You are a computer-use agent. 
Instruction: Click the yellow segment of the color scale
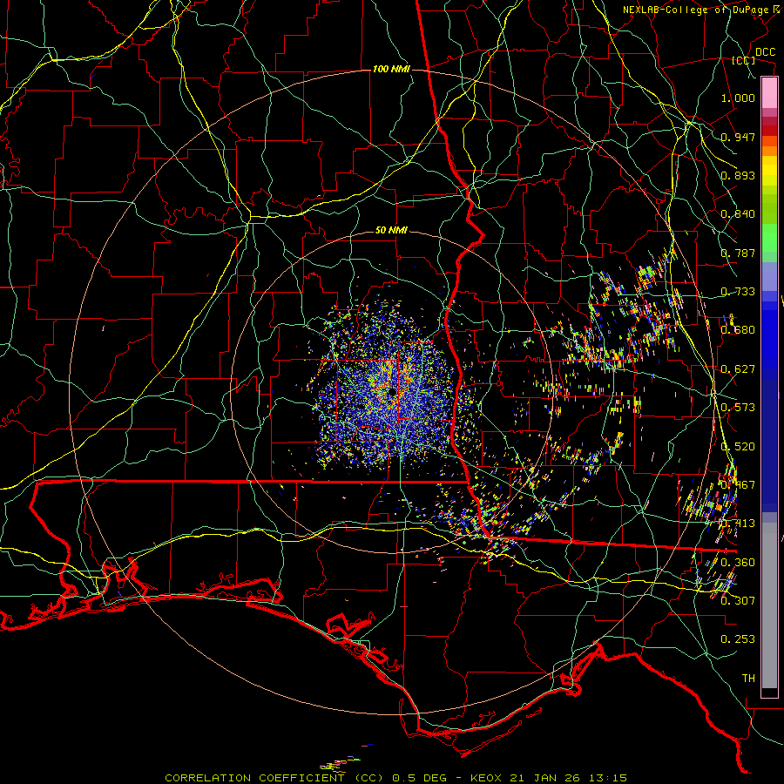coord(769,171)
